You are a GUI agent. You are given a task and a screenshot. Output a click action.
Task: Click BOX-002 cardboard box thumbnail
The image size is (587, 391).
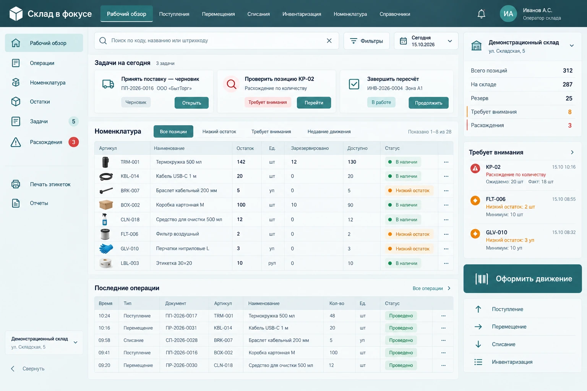point(106,205)
